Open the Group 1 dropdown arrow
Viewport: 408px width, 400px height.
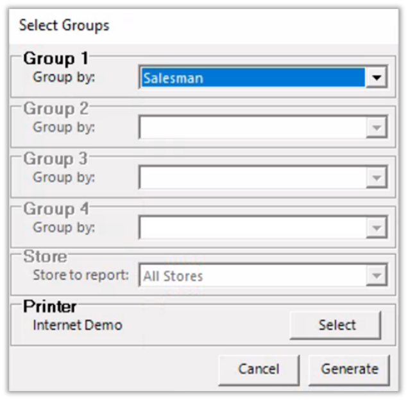click(377, 78)
